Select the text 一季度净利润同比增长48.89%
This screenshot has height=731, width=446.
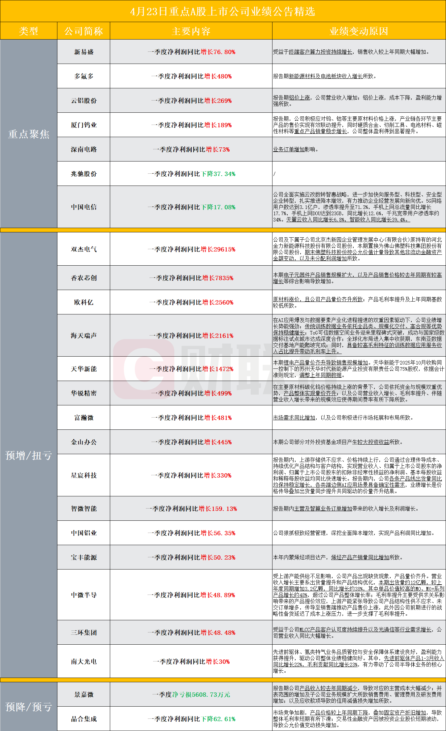click(x=191, y=595)
